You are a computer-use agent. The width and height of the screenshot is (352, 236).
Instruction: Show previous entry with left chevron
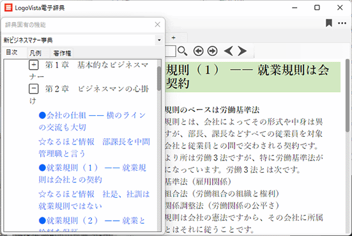pos(229,51)
